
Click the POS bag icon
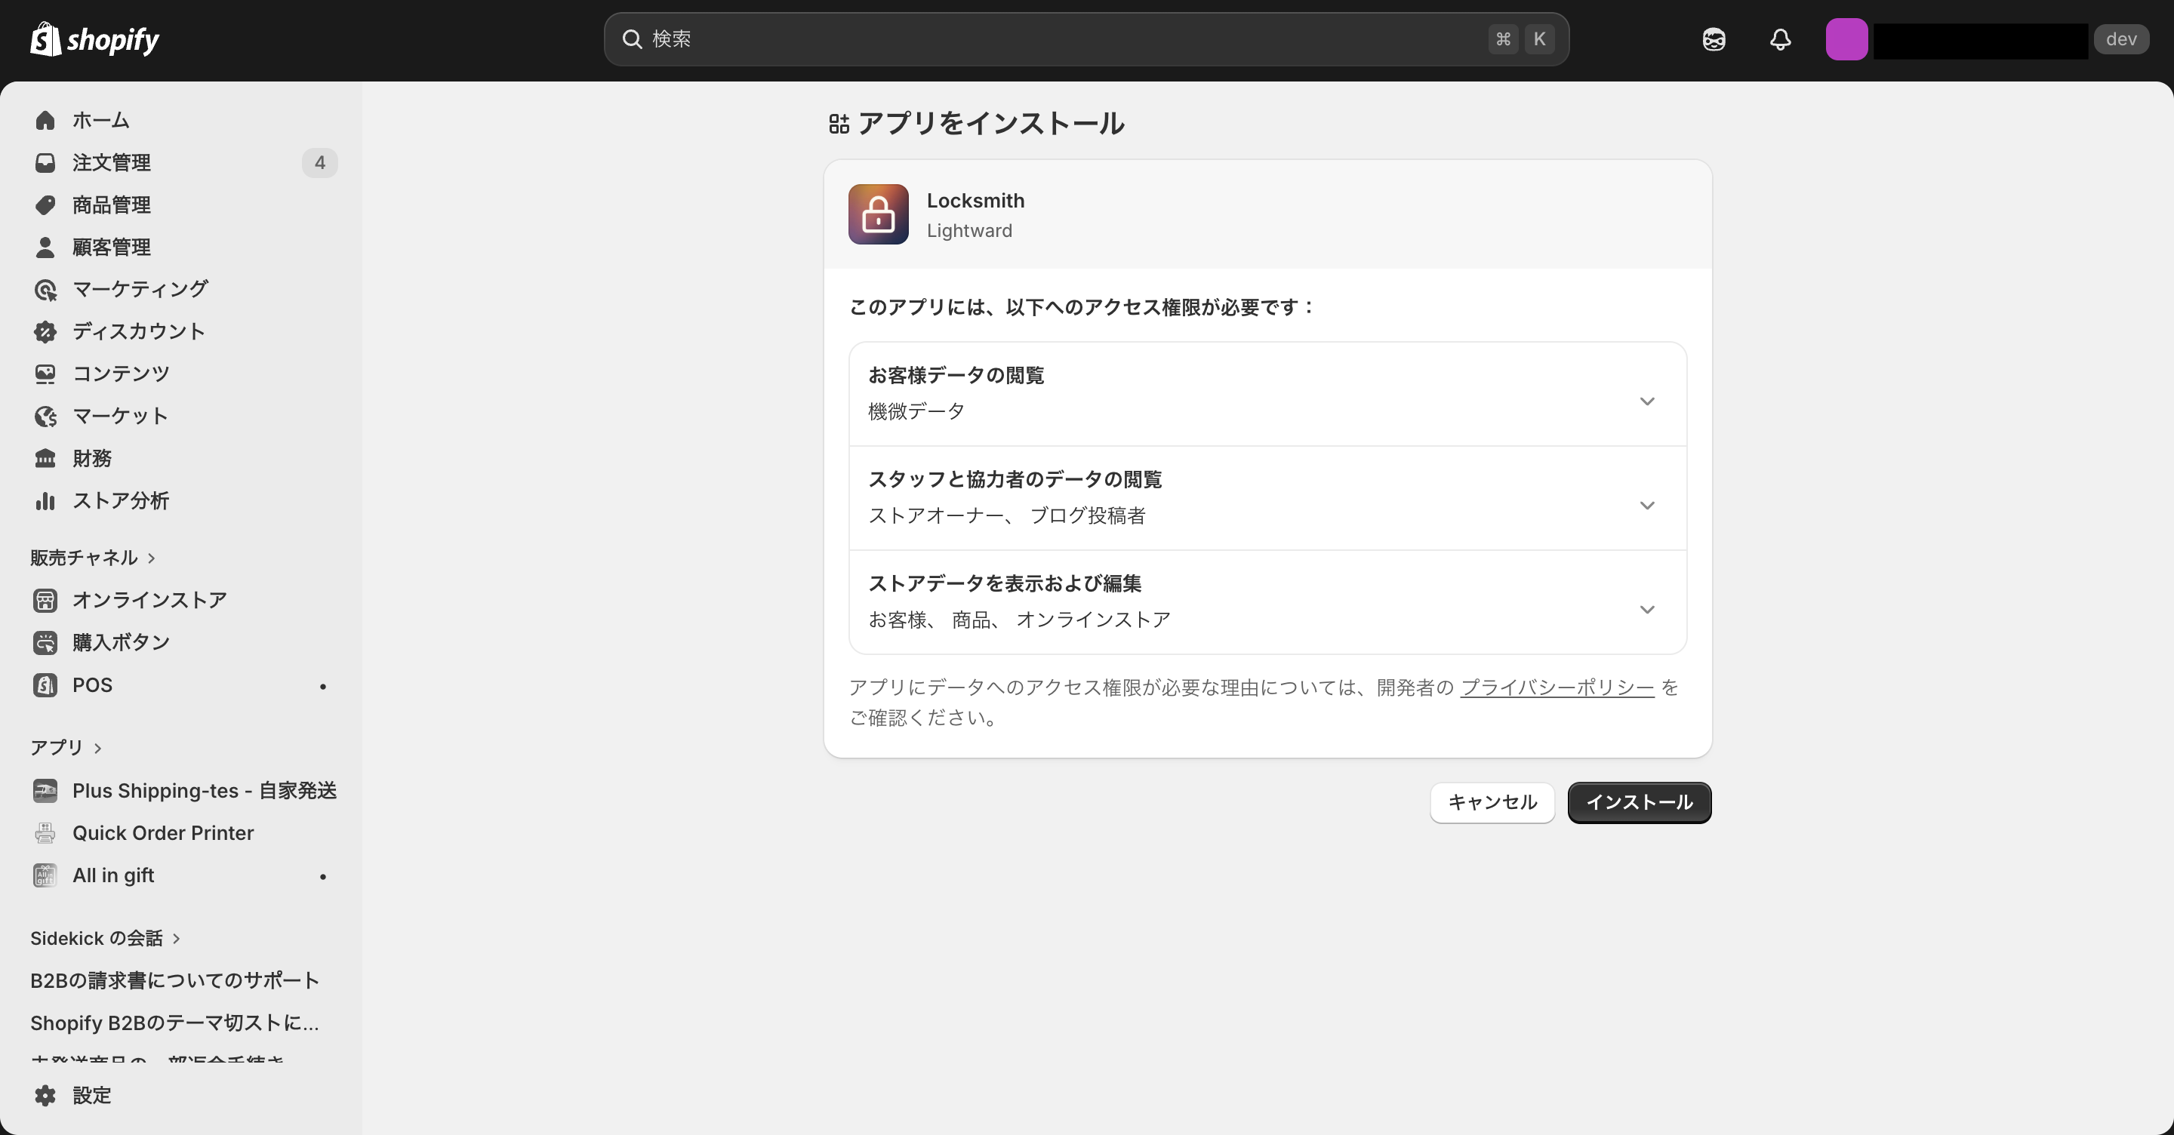tap(45, 685)
